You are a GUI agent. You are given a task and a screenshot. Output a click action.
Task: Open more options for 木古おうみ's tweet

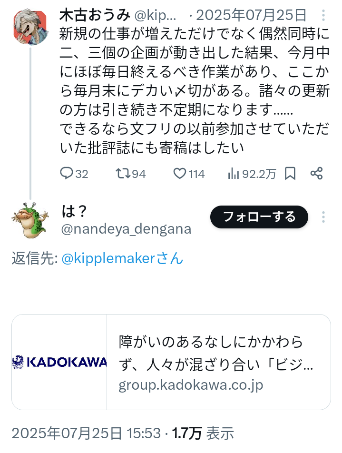(323, 15)
